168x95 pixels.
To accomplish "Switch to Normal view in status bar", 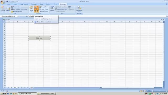I will click(141, 91).
